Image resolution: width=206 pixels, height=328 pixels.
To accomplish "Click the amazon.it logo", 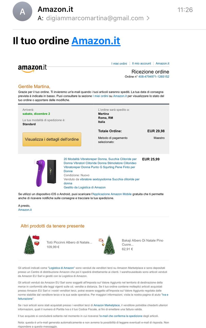I will pos(32,68).
